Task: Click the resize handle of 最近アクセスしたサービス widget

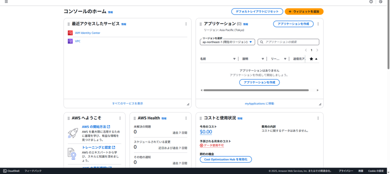Action: 188,104
